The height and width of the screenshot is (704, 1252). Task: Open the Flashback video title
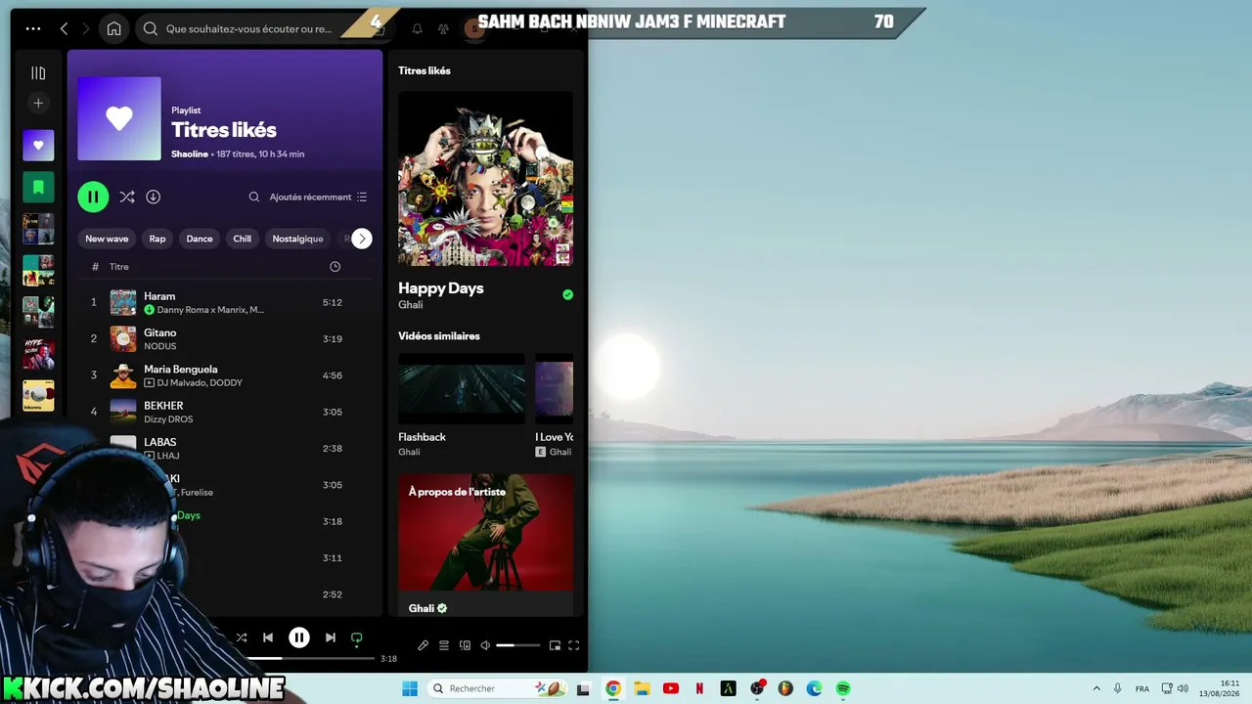point(422,437)
